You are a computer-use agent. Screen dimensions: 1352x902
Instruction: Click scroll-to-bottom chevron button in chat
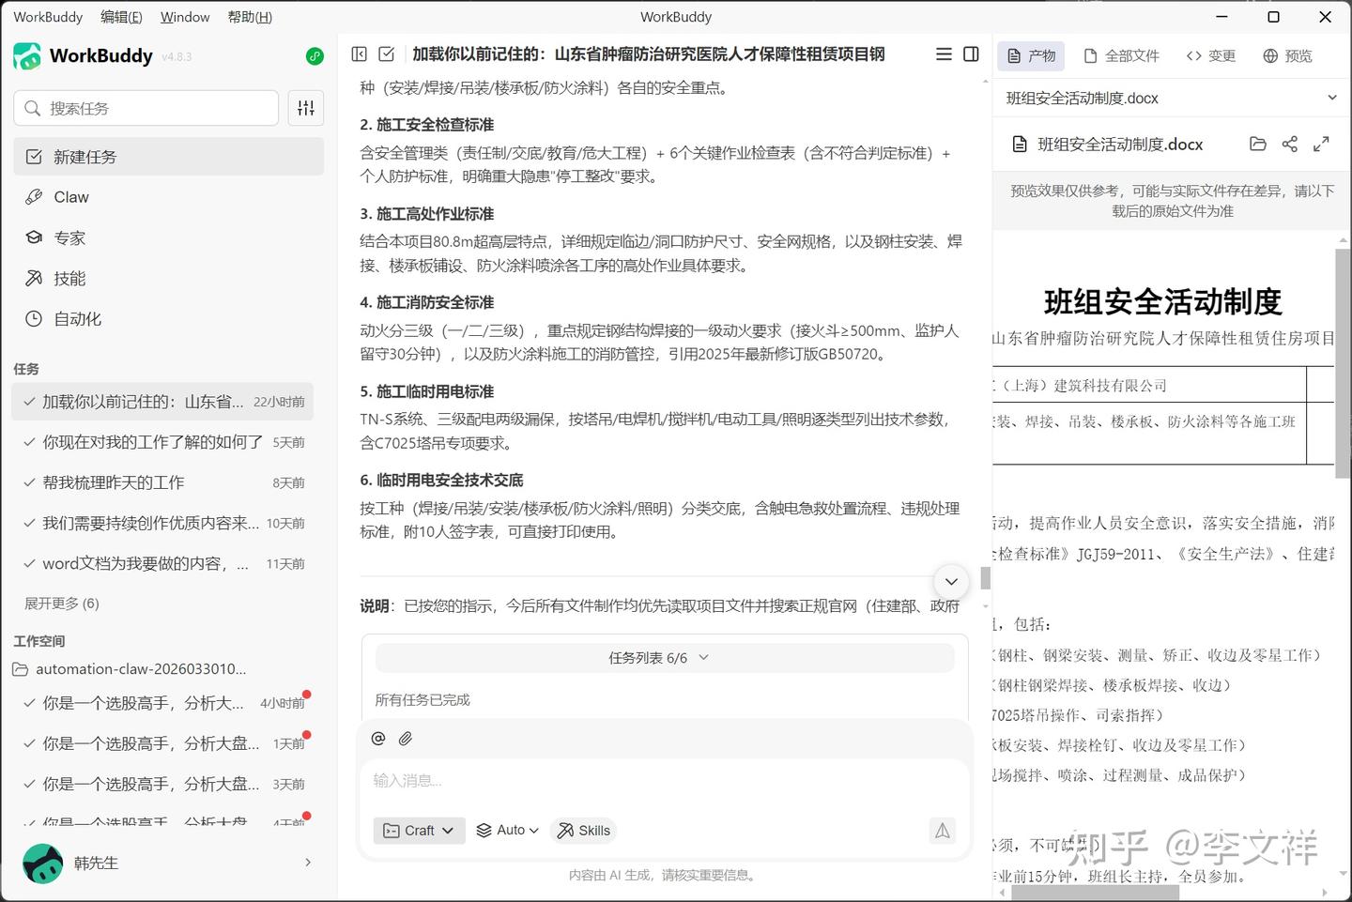point(951,582)
